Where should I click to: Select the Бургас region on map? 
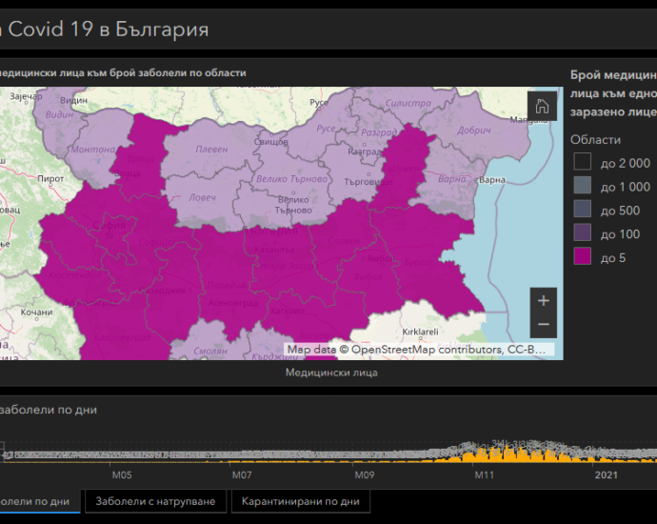(419, 263)
